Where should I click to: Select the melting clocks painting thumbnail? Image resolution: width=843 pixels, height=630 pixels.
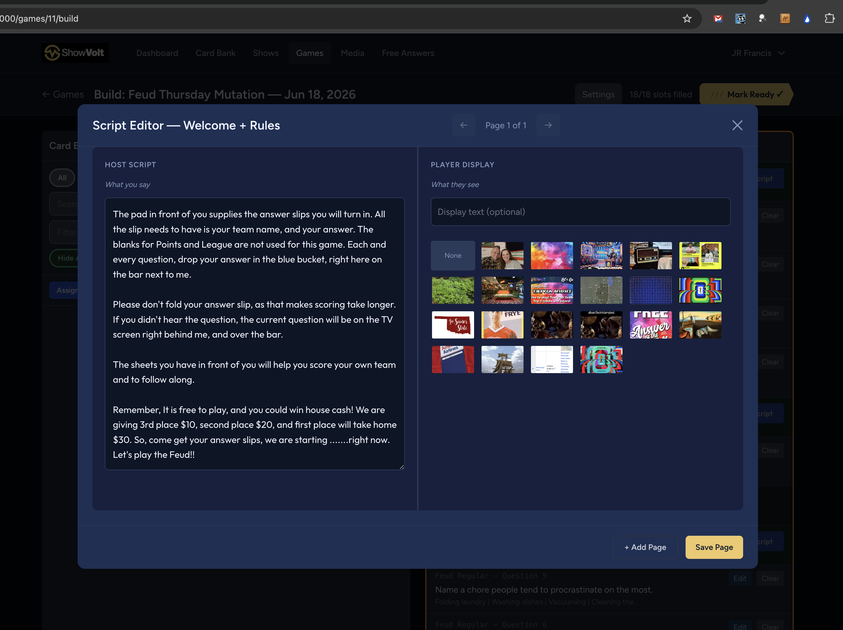[x=700, y=325]
